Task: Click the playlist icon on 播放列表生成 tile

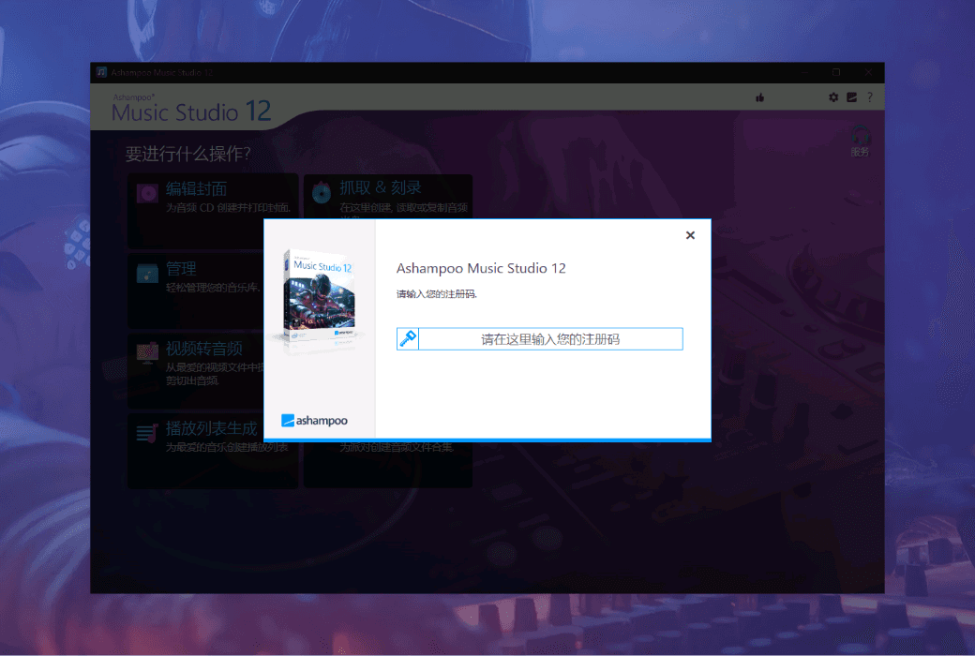Action: [147, 433]
